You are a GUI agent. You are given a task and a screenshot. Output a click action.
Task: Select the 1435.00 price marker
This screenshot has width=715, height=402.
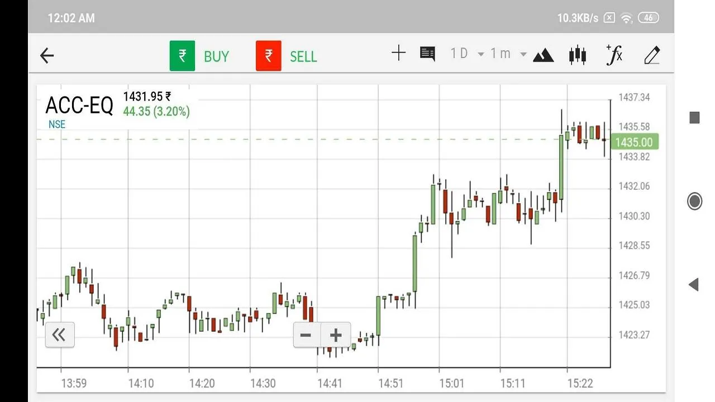pos(635,142)
